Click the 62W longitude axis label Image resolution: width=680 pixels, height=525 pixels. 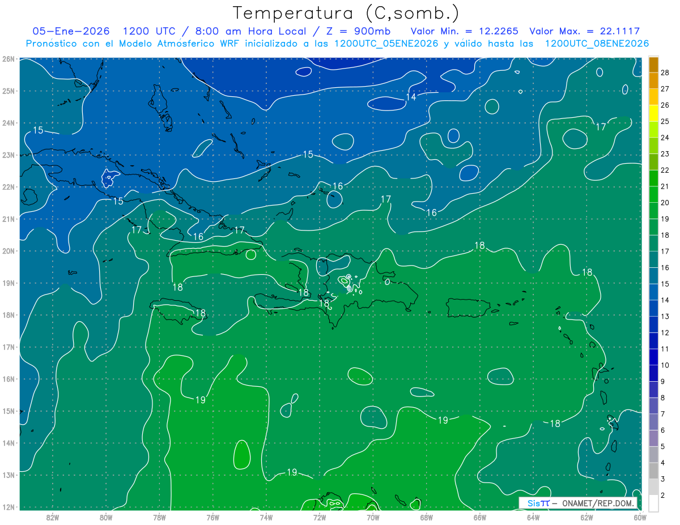586,517
